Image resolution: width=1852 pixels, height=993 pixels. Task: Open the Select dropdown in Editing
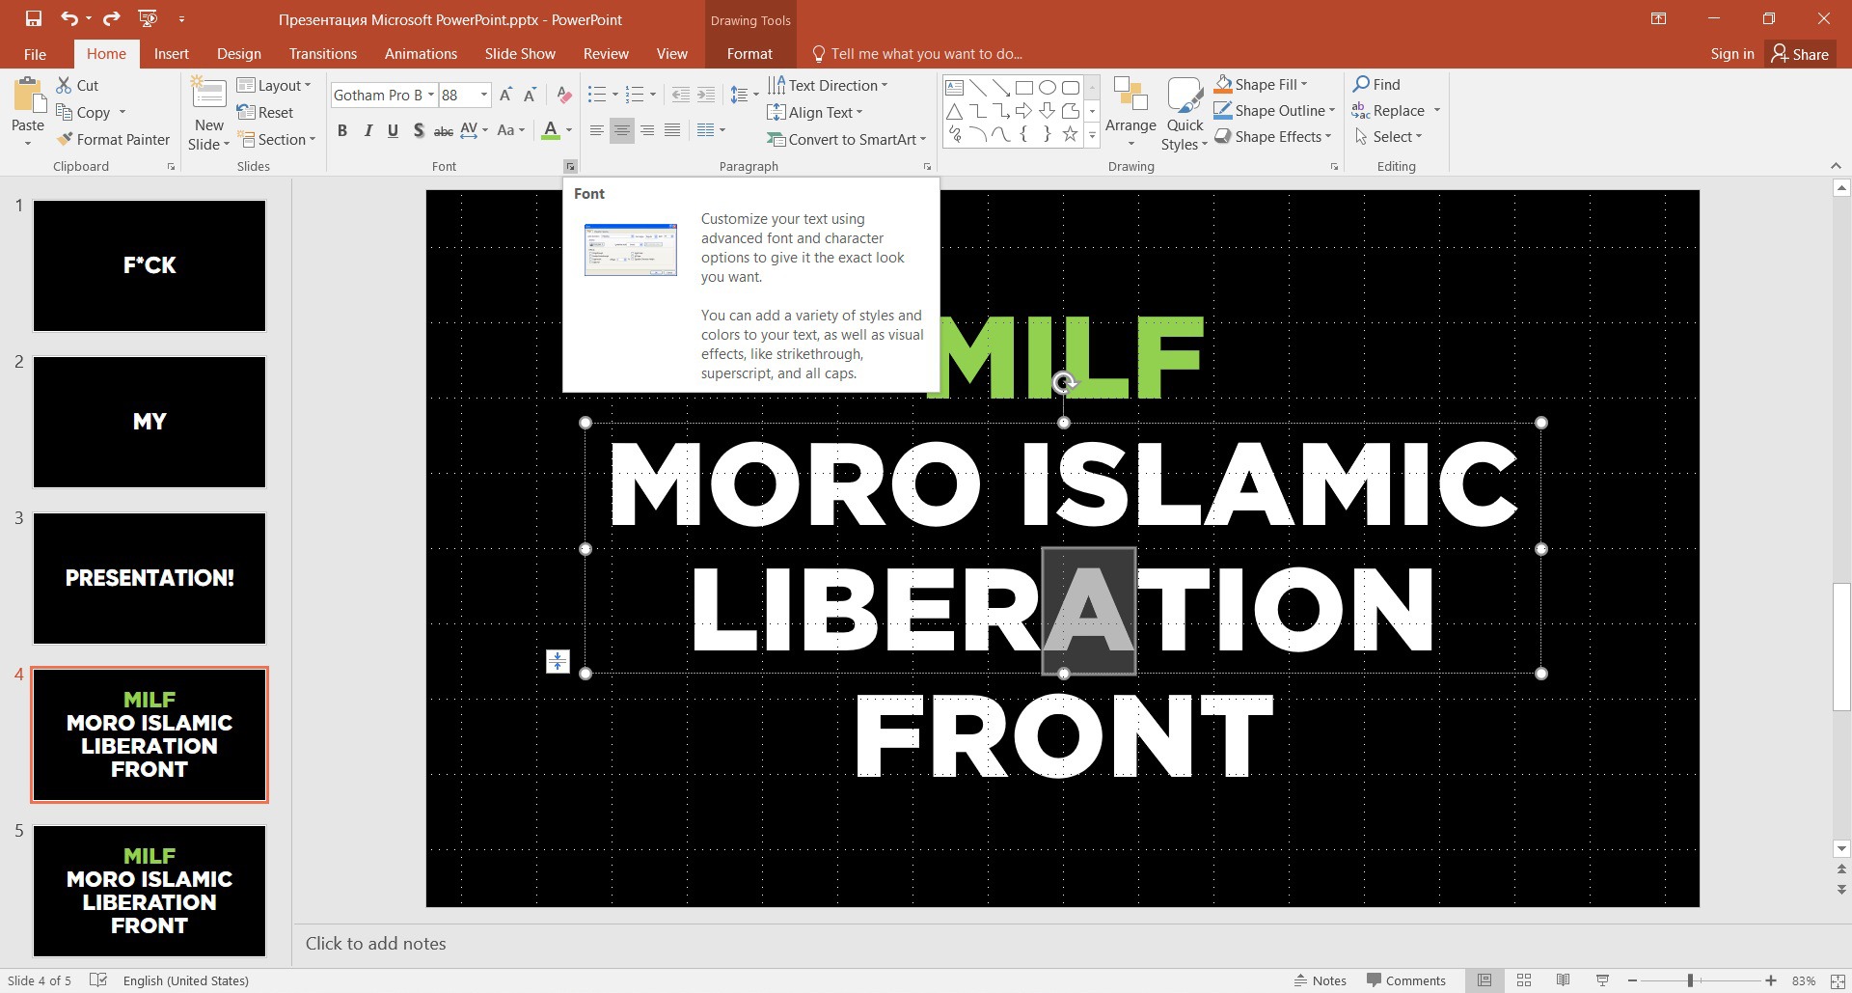1388,136
